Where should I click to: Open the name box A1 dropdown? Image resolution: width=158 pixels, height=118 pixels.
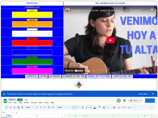pos(12,112)
